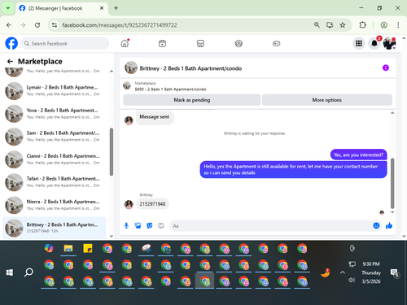
Task: Open Copilot from the taskbar
Action: click(x=49, y=248)
